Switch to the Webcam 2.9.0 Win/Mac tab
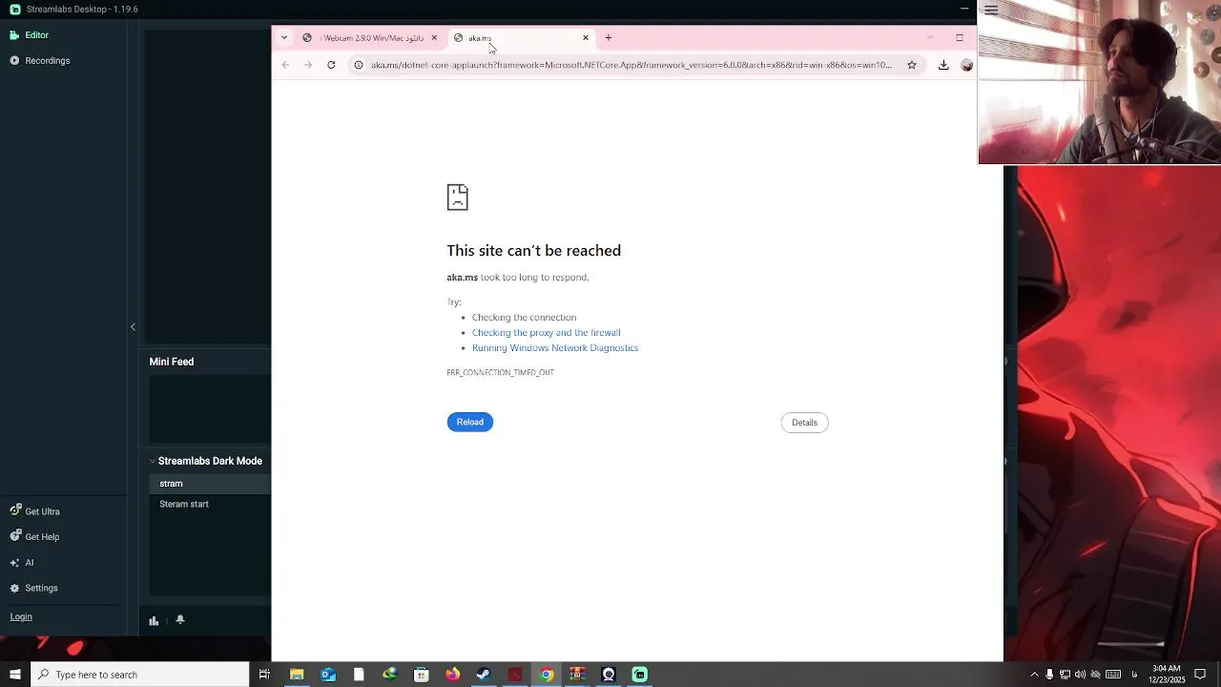The image size is (1221, 687). pos(370,38)
